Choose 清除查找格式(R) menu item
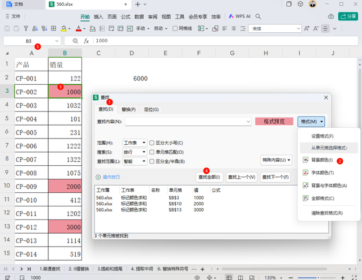Viewport: 362px width, 280px height. click(329, 213)
